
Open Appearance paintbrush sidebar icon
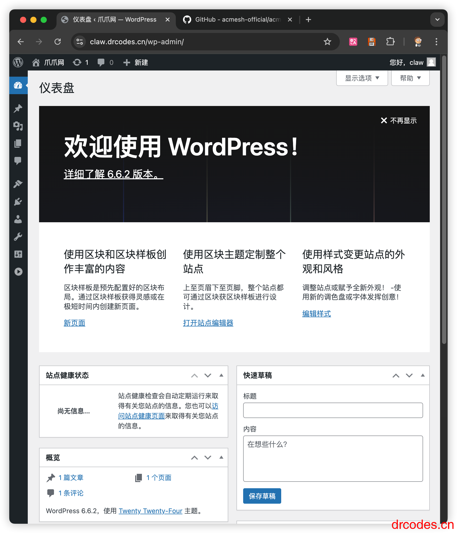click(x=18, y=184)
